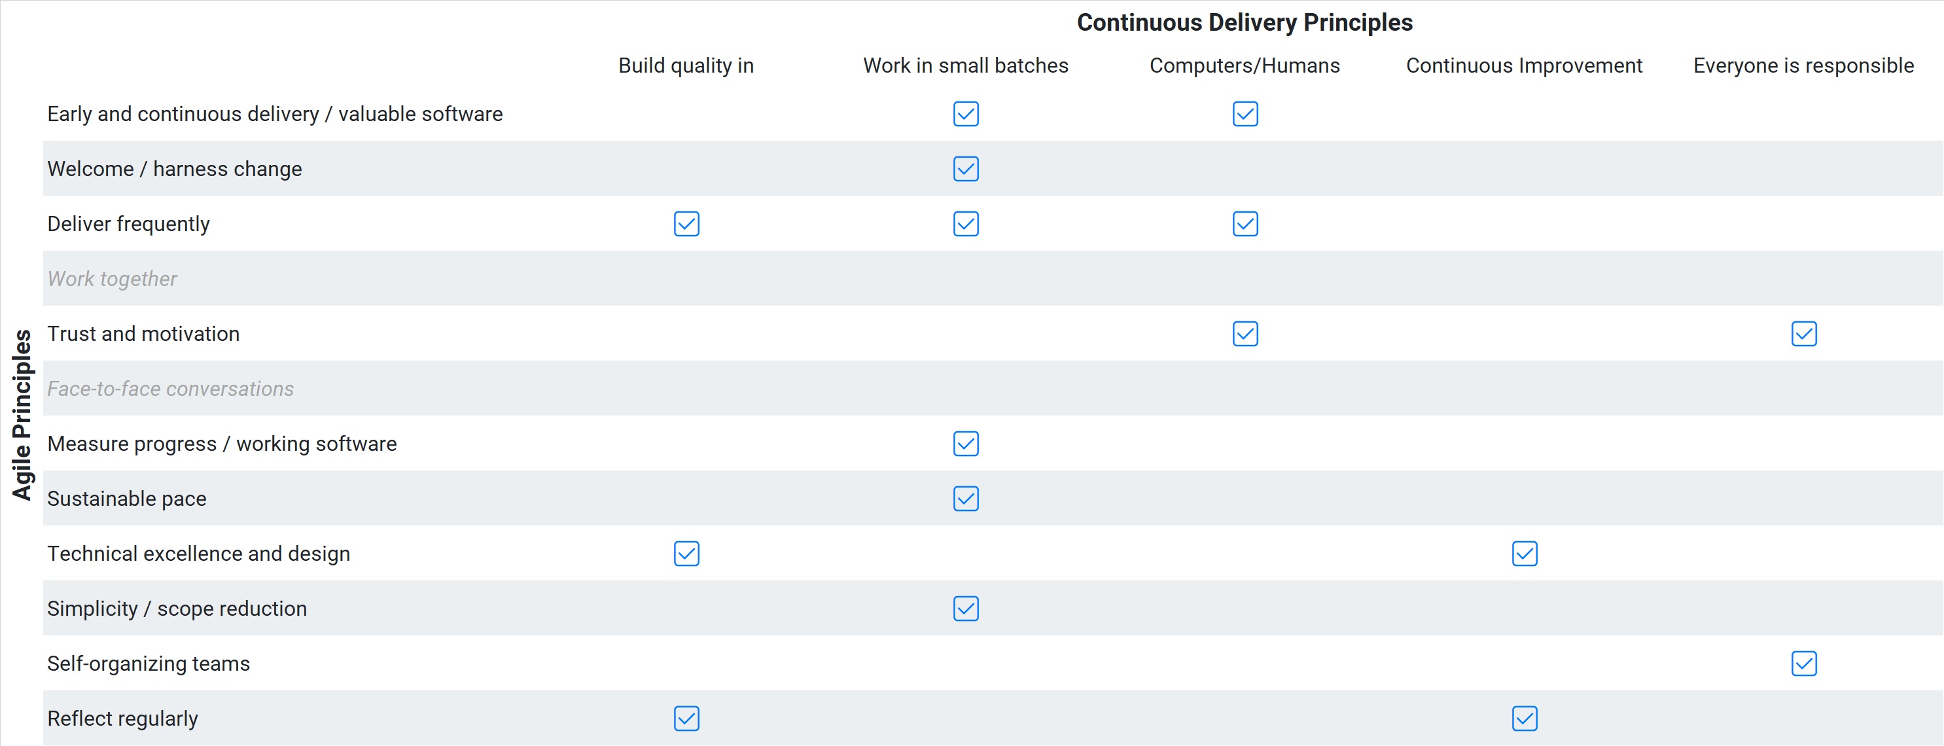The image size is (1944, 746).
Task: Toggle Reflect regularly Build quality in checkbox
Action: point(687,719)
